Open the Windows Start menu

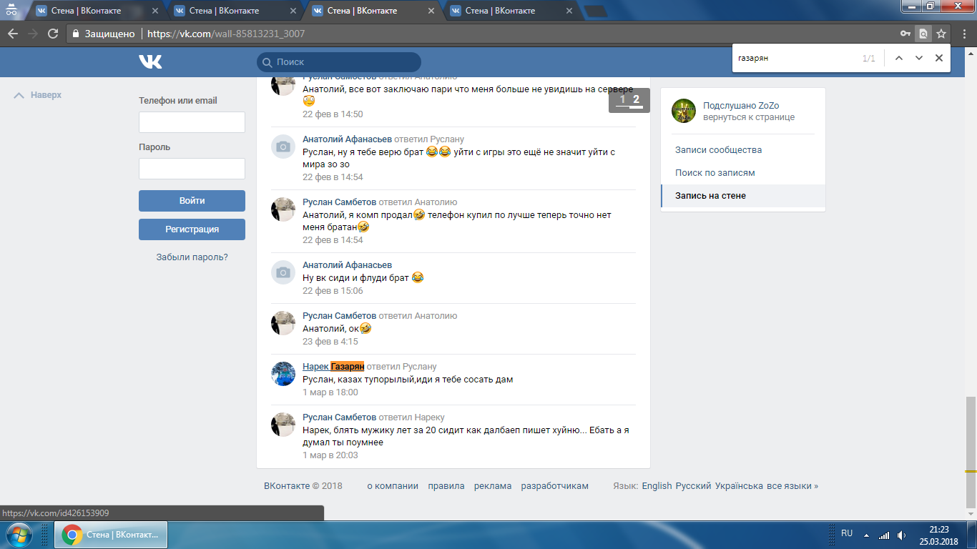(19, 535)
